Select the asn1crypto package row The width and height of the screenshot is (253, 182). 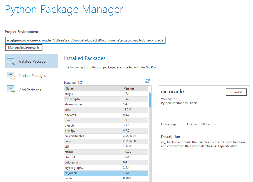coord(106,99)
